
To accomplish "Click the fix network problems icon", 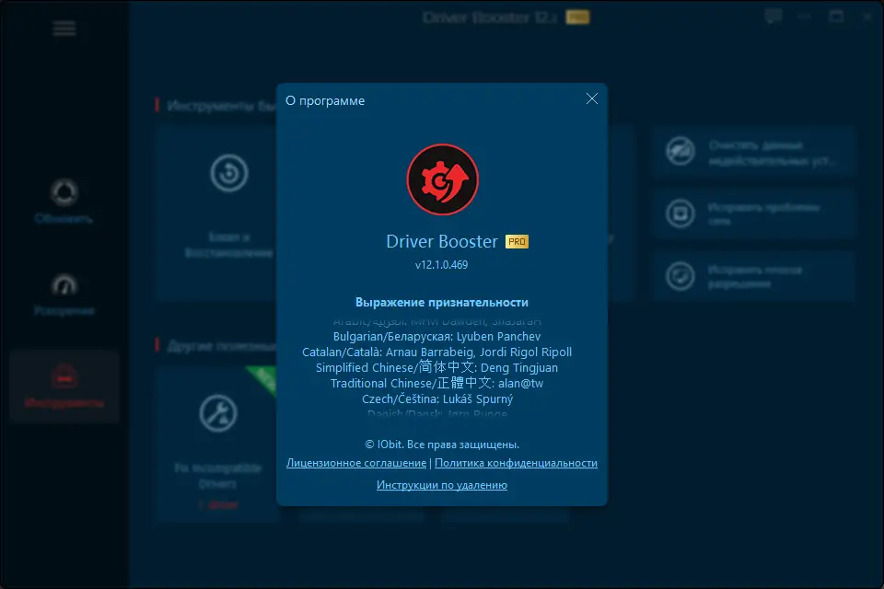I will pos(680,214).
